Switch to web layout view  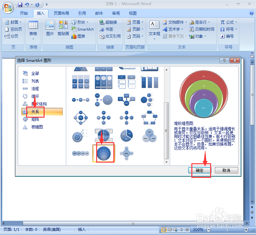[x=175, y=230]
